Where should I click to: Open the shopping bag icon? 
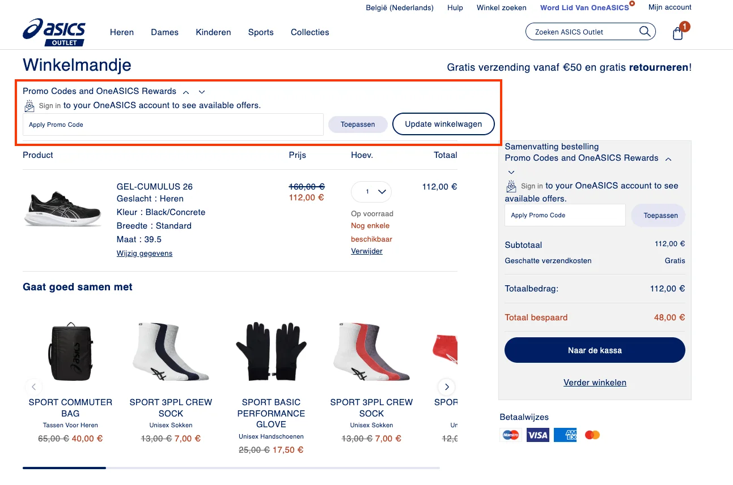(x=677, y=33)
